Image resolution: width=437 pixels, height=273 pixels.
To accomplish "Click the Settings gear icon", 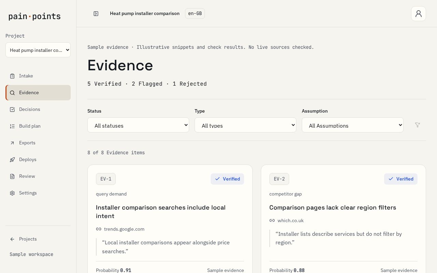I will click(12, 193).
